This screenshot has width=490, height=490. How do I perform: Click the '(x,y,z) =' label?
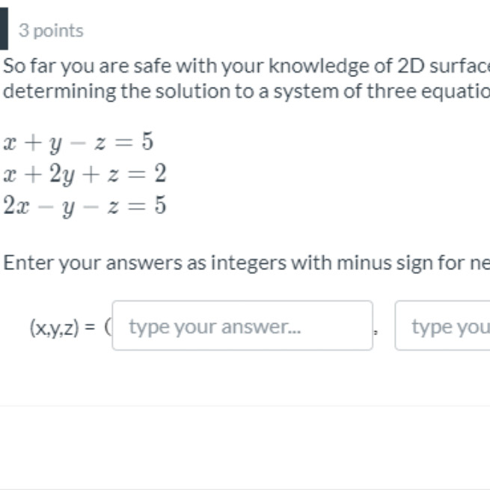tap(62, 327)
